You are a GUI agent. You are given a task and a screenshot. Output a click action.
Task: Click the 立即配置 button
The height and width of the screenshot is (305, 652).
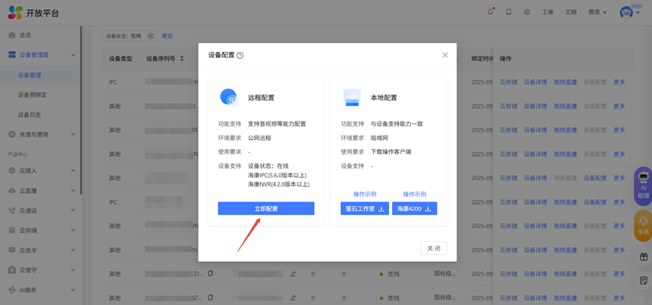pos(266,209)
